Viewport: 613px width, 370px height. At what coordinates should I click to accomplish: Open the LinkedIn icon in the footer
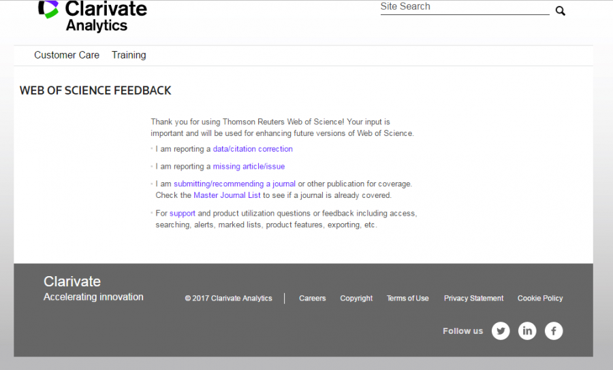coord(527,331)
